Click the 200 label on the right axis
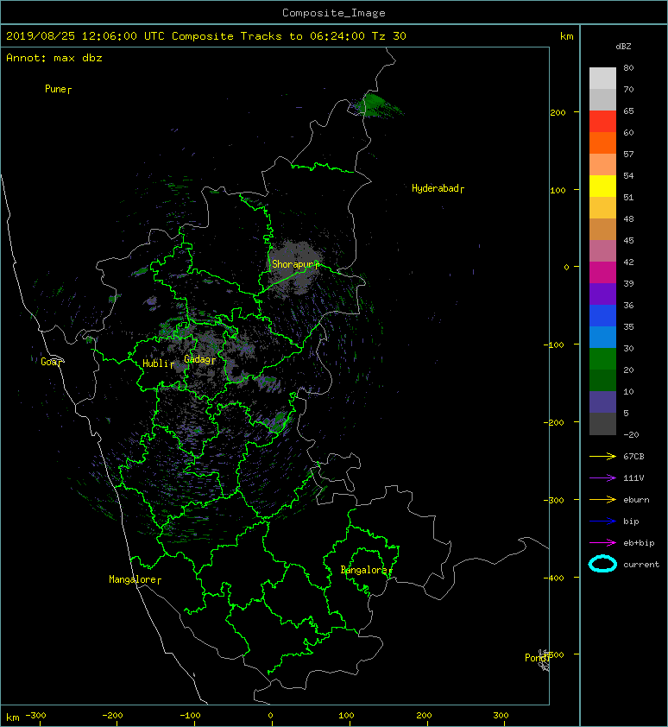 pyautogui.click(x=558, y=112)
